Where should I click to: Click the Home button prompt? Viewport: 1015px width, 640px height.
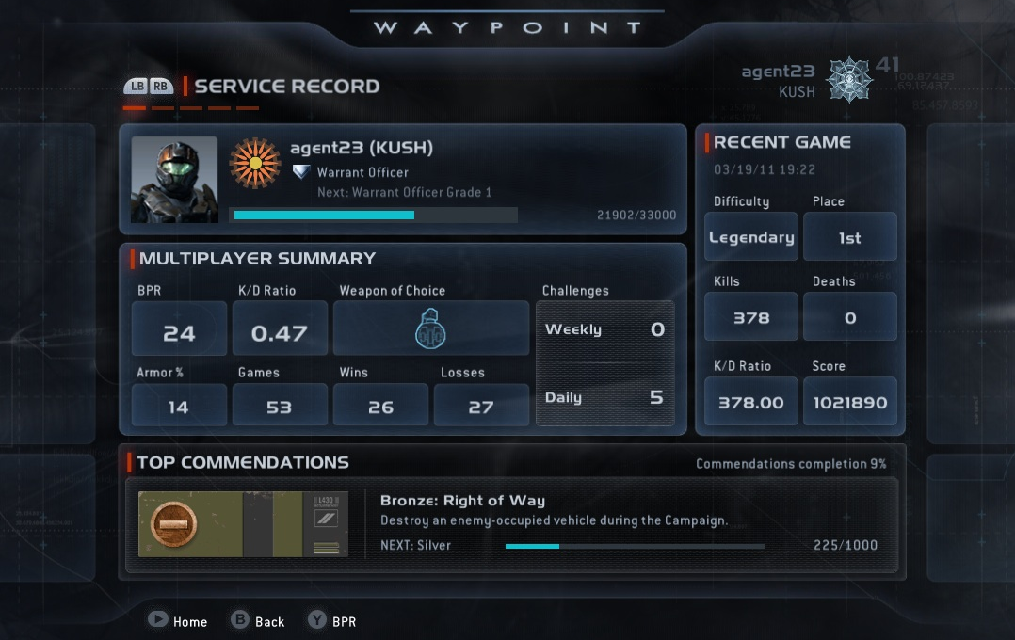coord(177,620)
